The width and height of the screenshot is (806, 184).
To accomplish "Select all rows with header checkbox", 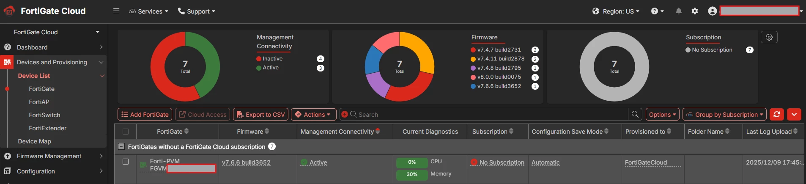I will [125, 132].
